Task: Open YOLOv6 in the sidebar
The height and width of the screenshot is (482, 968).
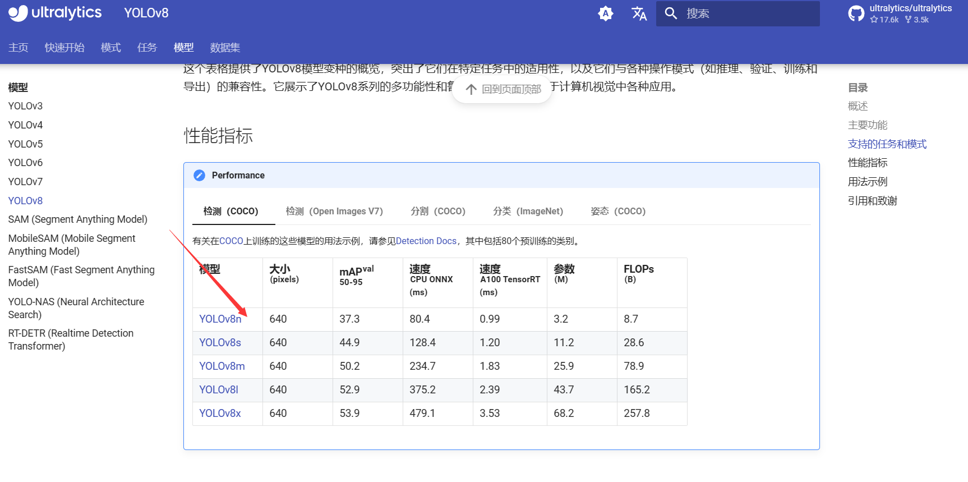Action: (26, 163)
